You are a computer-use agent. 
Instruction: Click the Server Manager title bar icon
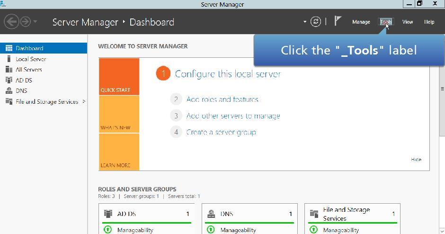tap(3, 3)
